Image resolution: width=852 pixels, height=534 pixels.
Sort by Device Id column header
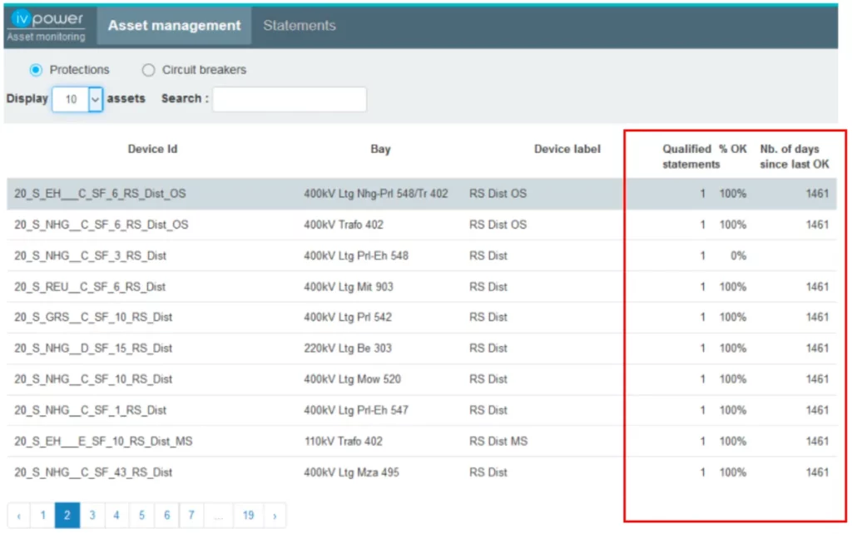pyautogui.click(x=152, y=150)
